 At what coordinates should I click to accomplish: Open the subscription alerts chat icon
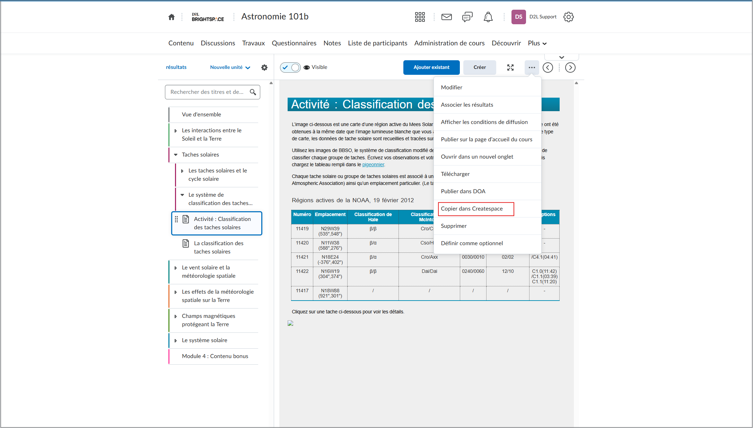[467, 17]
